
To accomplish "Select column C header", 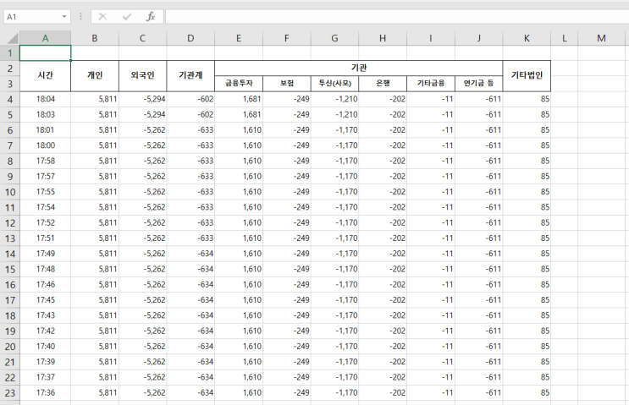I will pos(142,38).
